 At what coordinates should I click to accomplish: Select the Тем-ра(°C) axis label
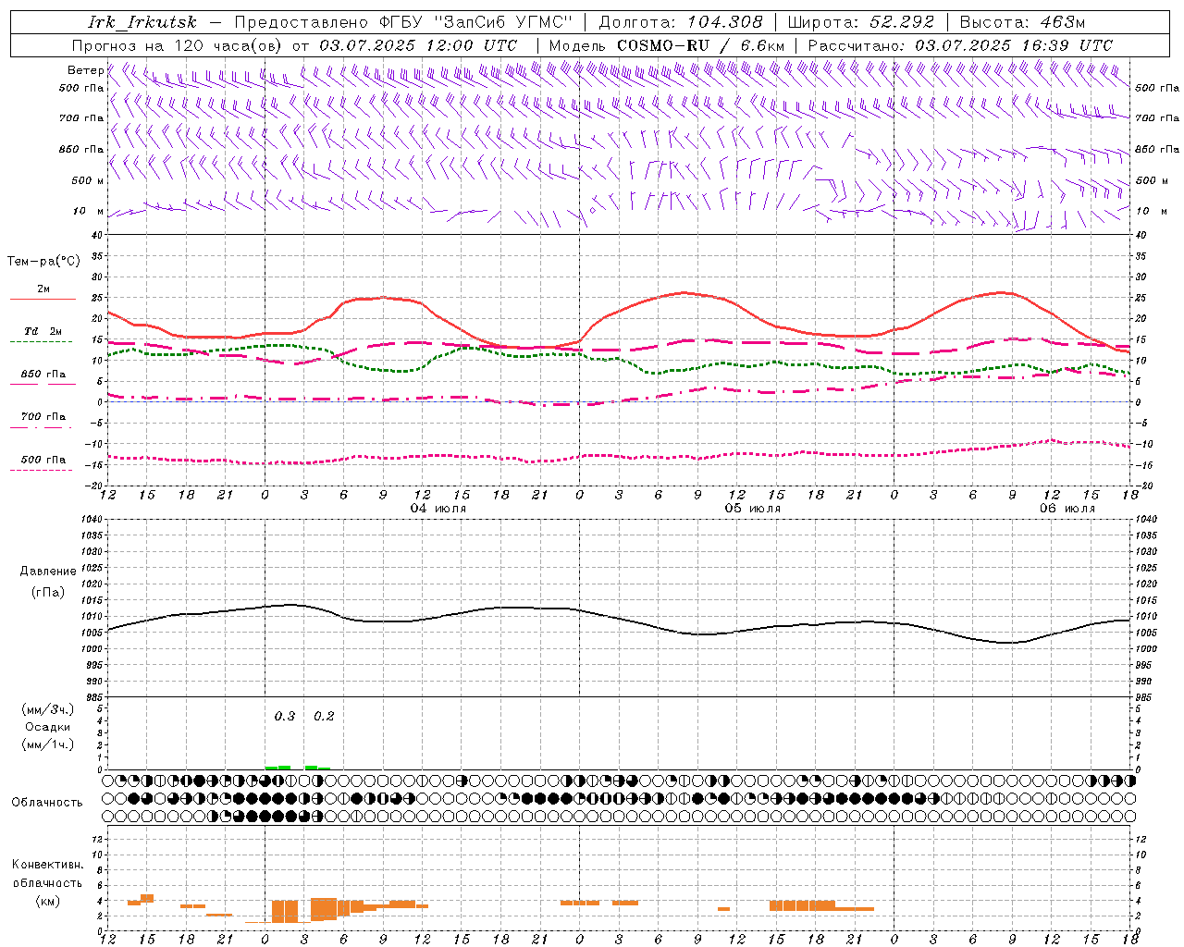[43, 262]
